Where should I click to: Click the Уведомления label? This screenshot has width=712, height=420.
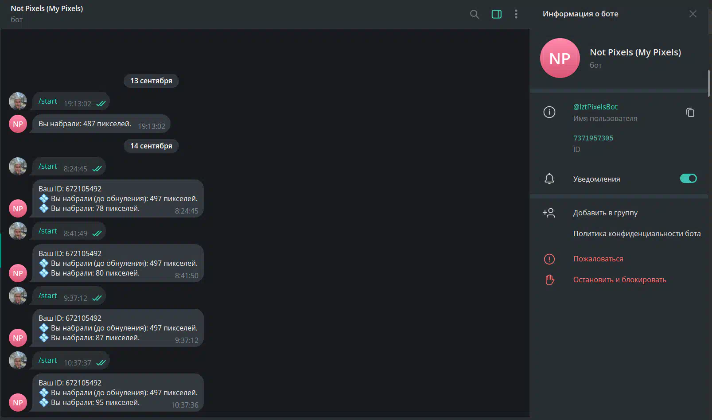coord(596,179)
